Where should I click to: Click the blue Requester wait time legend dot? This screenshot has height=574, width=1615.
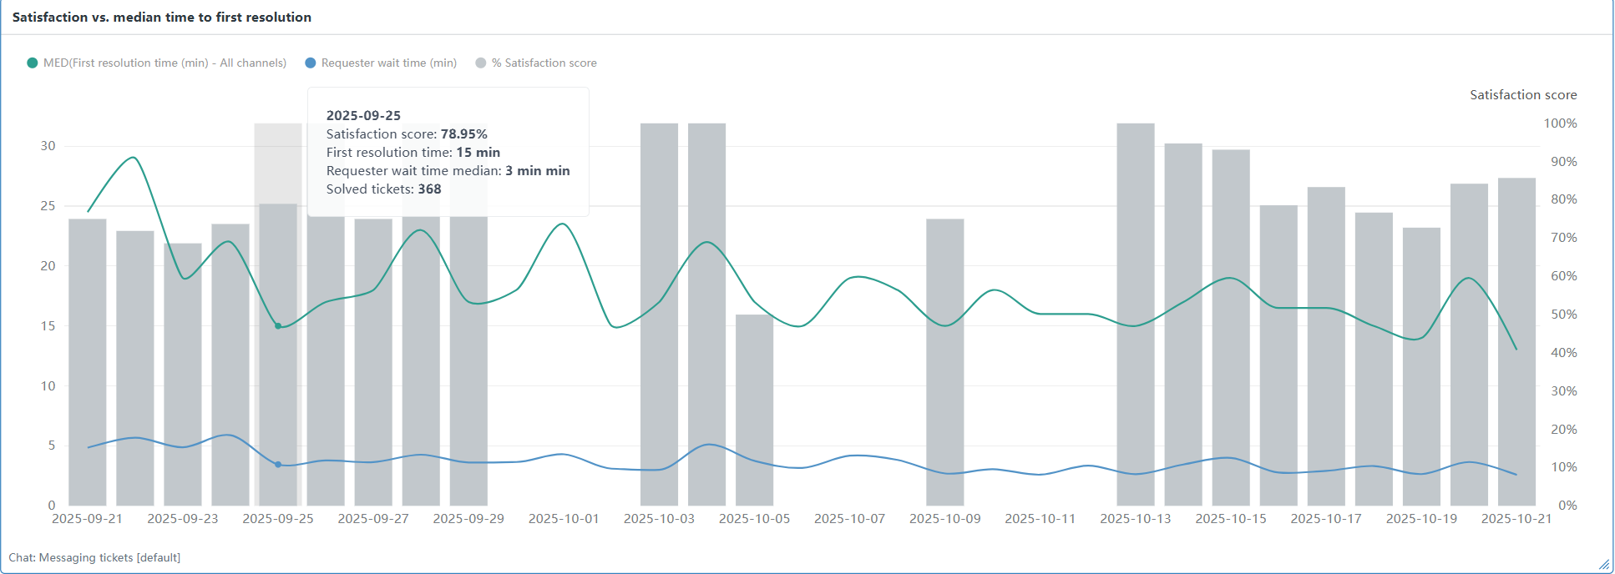click(x=311, y=63)
